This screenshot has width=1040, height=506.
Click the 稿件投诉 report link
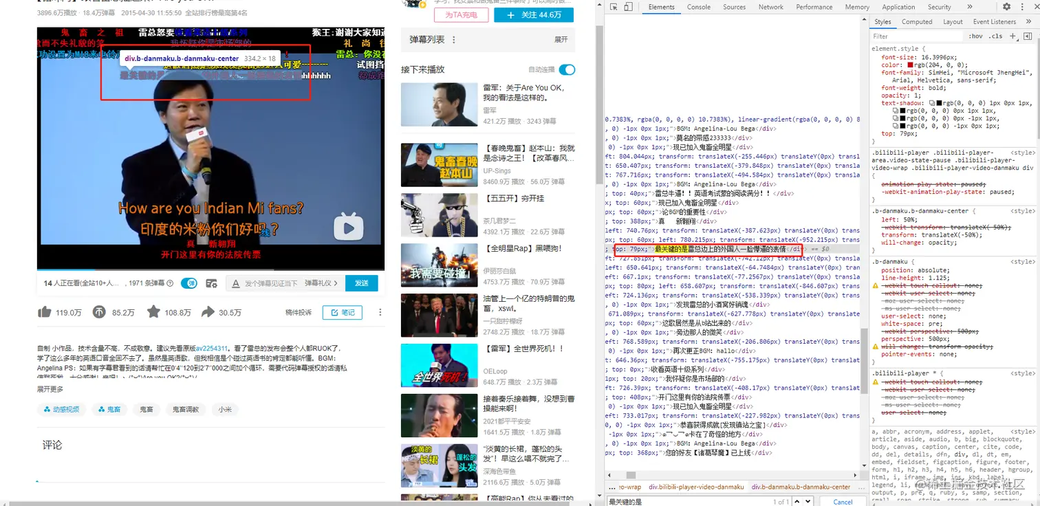(x=299, y=312)
